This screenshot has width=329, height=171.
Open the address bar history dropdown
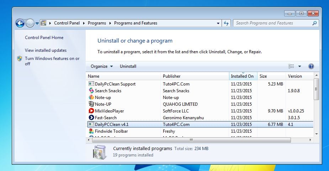tap(218, 23)
